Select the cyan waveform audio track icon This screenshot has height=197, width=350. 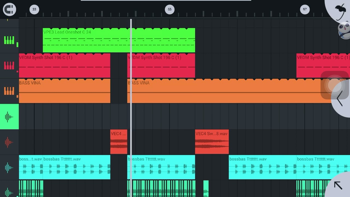coord(9,167)
